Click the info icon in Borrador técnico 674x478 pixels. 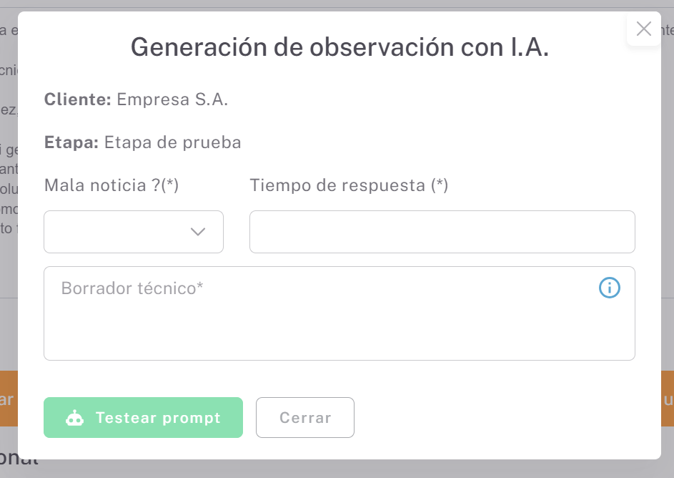609,288
